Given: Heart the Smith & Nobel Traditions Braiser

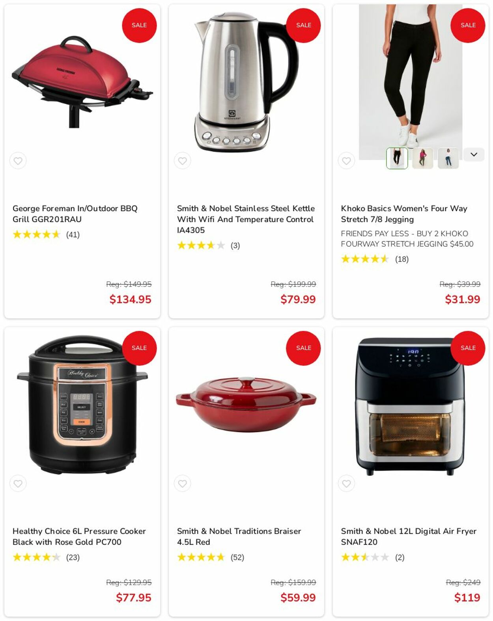Looking at the screenshot, I should [182, 483].
